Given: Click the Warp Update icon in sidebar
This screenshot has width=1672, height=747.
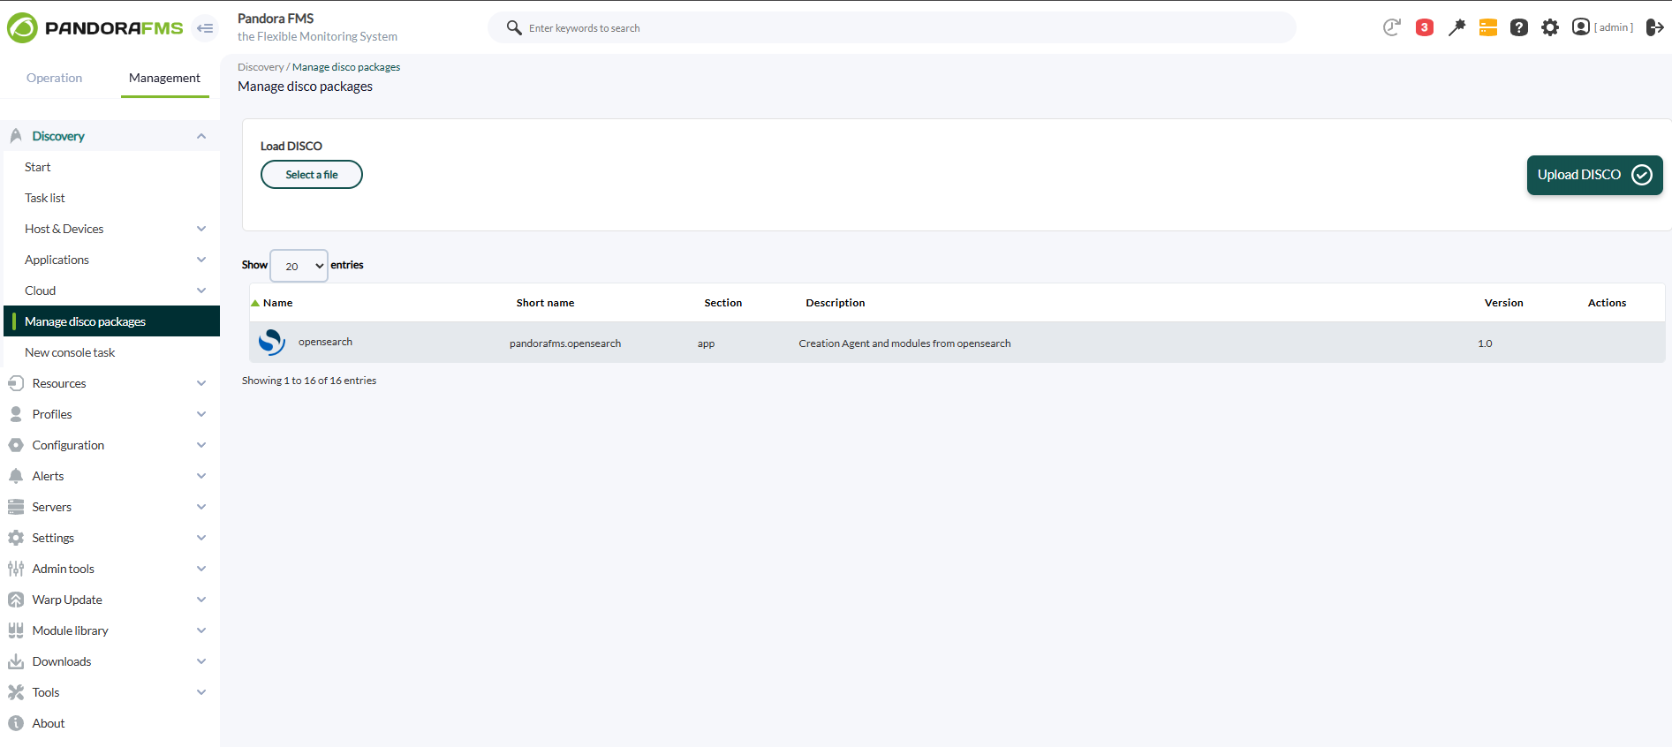Looking at the screenshot, I should coord(16,600).
